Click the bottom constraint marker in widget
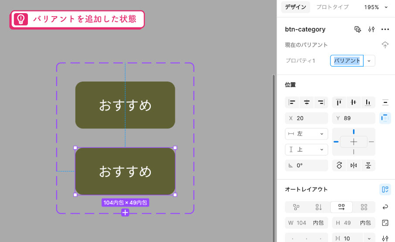 (354, 152)
